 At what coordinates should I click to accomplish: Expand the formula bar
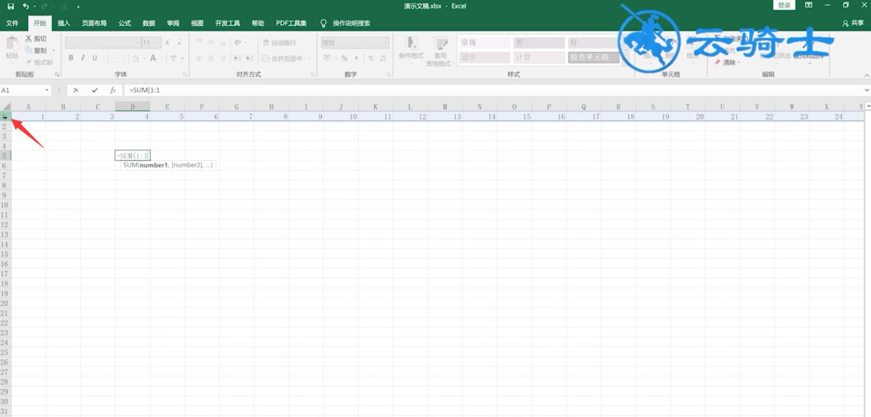866,90
